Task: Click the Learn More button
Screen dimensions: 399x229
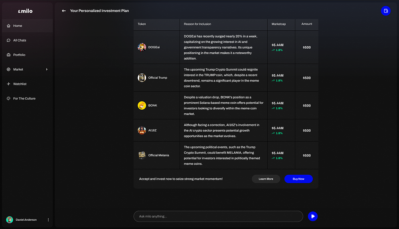Action: click(266, 179)
